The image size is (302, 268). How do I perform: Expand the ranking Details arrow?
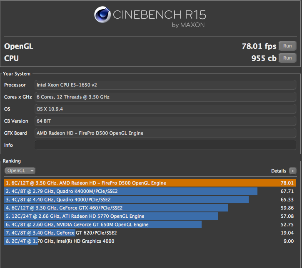293,171
